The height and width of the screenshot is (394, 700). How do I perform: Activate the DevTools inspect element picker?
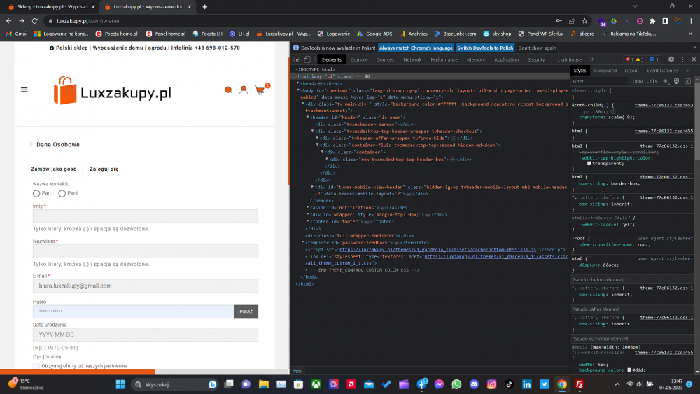[x=296, y=59]
